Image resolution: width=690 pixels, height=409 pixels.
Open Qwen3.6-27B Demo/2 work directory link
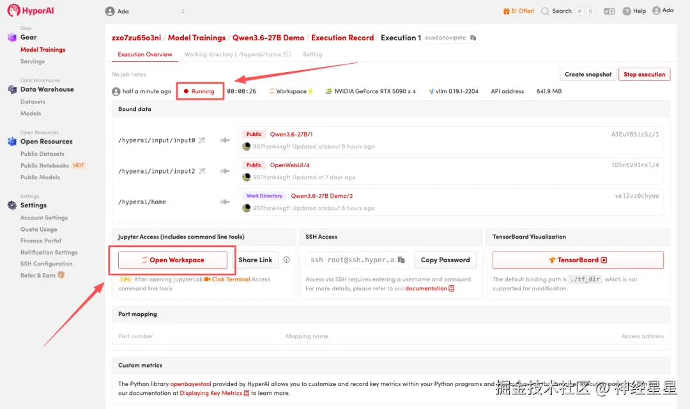(321, 196)
